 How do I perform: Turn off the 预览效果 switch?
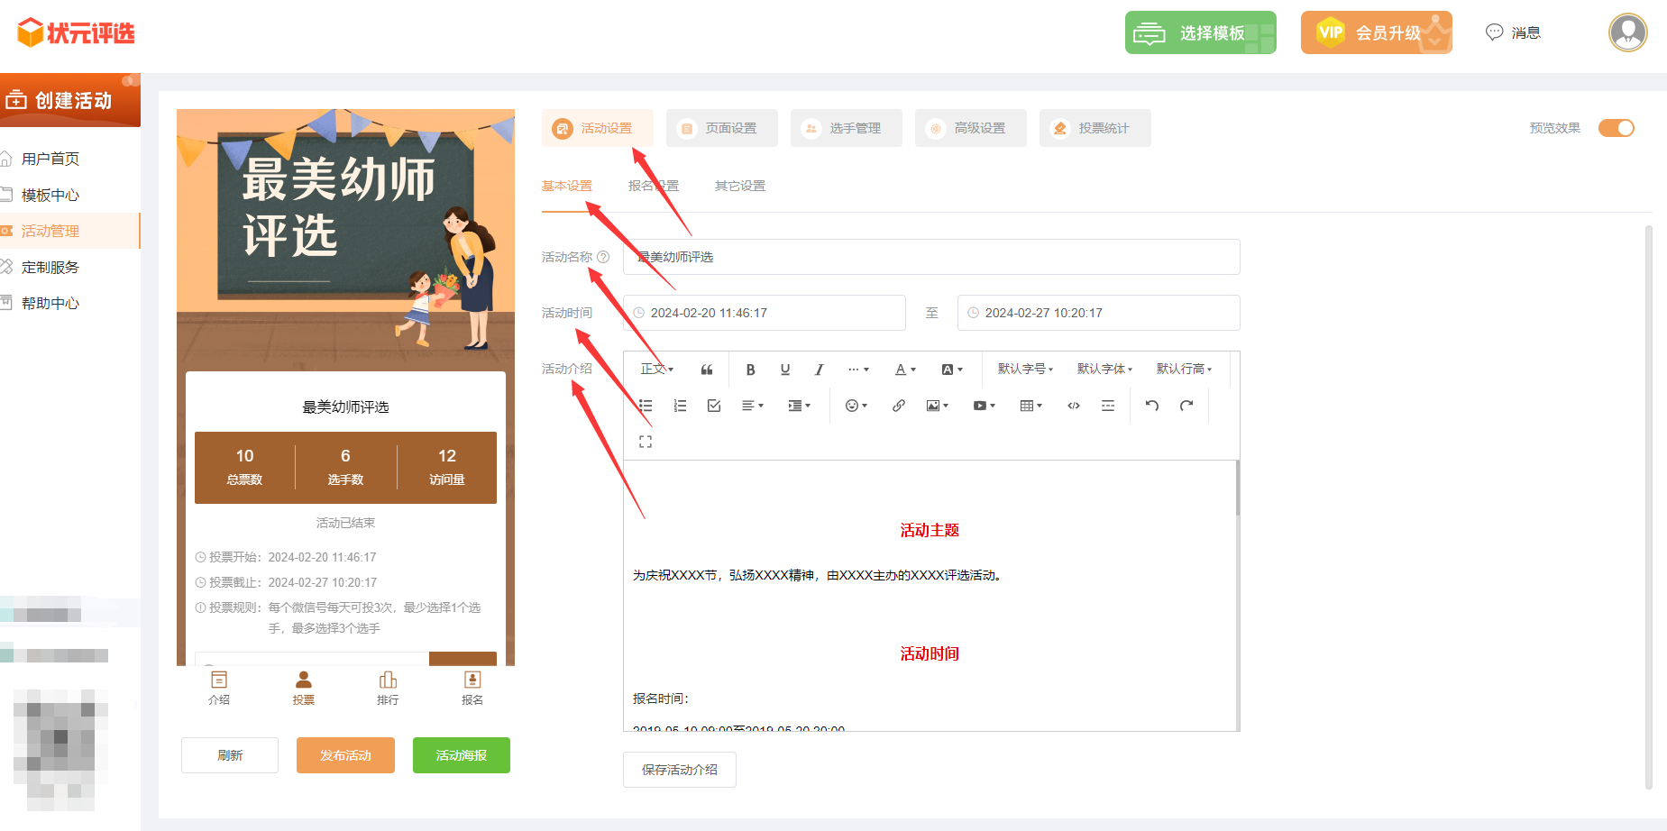pos(1616,128)
